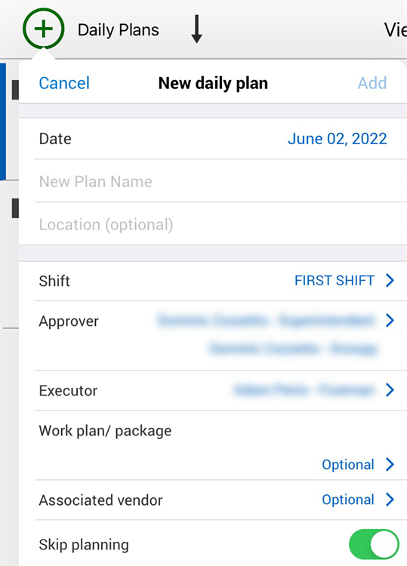The width and height of the screenshot is (407, 566).
Task: Open the Executor chevron arrow
Action: 390,390
